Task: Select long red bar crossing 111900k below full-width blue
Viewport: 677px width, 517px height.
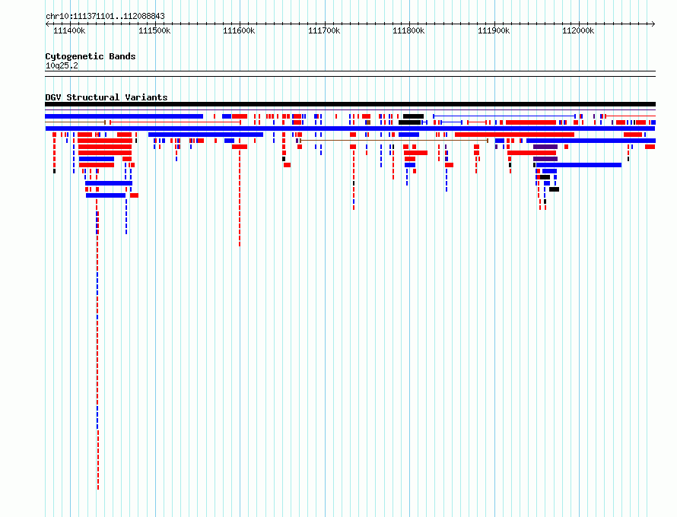Action: point(514,135)
